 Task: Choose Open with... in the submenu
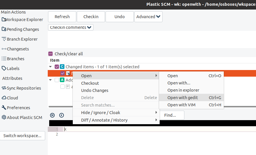[x=191, y=83]
